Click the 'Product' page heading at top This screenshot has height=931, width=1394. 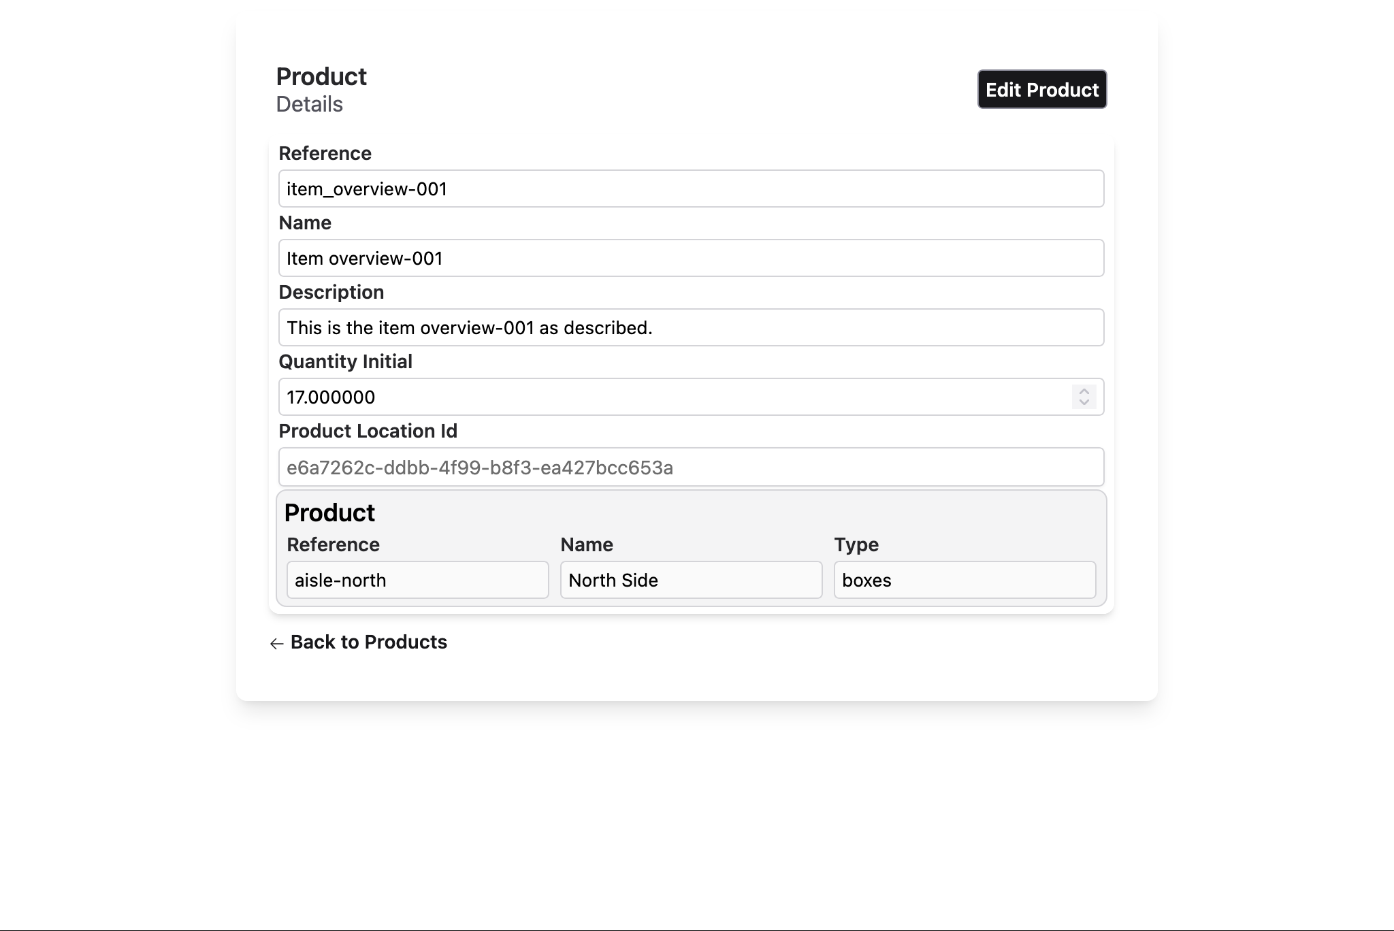pos(321,77)
